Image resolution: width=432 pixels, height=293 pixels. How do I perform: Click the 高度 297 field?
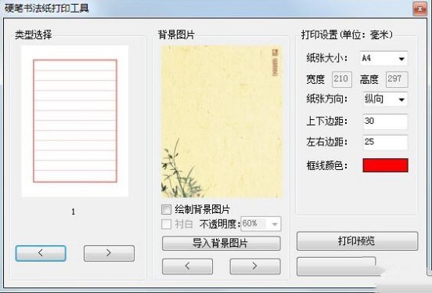click(397, 79)
